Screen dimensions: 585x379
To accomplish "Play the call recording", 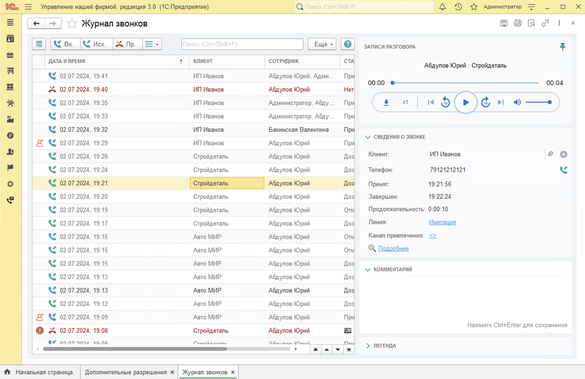I will (x=466, y=103).
